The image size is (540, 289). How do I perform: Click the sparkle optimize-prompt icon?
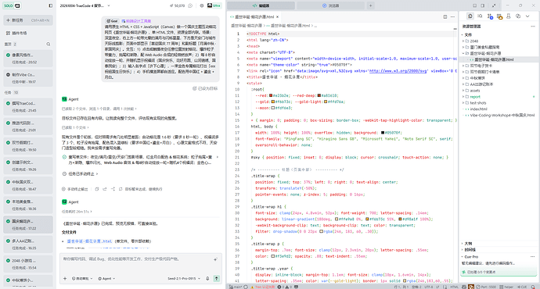point(215,259)
